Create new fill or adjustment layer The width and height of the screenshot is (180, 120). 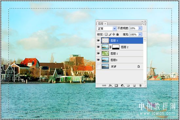pyautogui.click(x=122, y=86)
